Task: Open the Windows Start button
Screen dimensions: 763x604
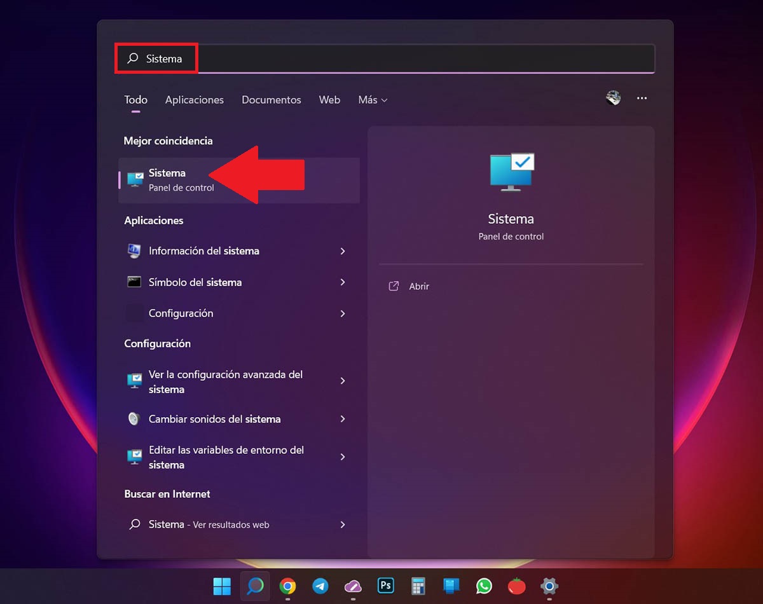Action: [223, 586]
